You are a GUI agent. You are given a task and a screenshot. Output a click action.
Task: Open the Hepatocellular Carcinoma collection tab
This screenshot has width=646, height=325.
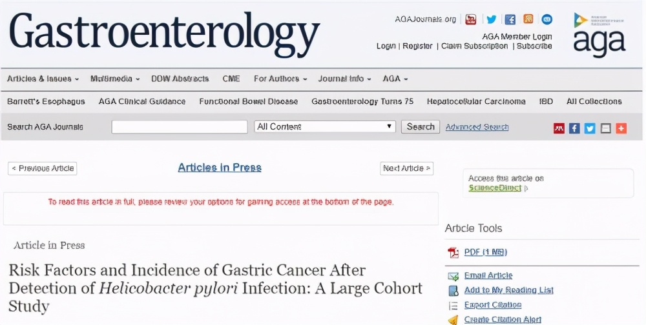tap(476, 101)
